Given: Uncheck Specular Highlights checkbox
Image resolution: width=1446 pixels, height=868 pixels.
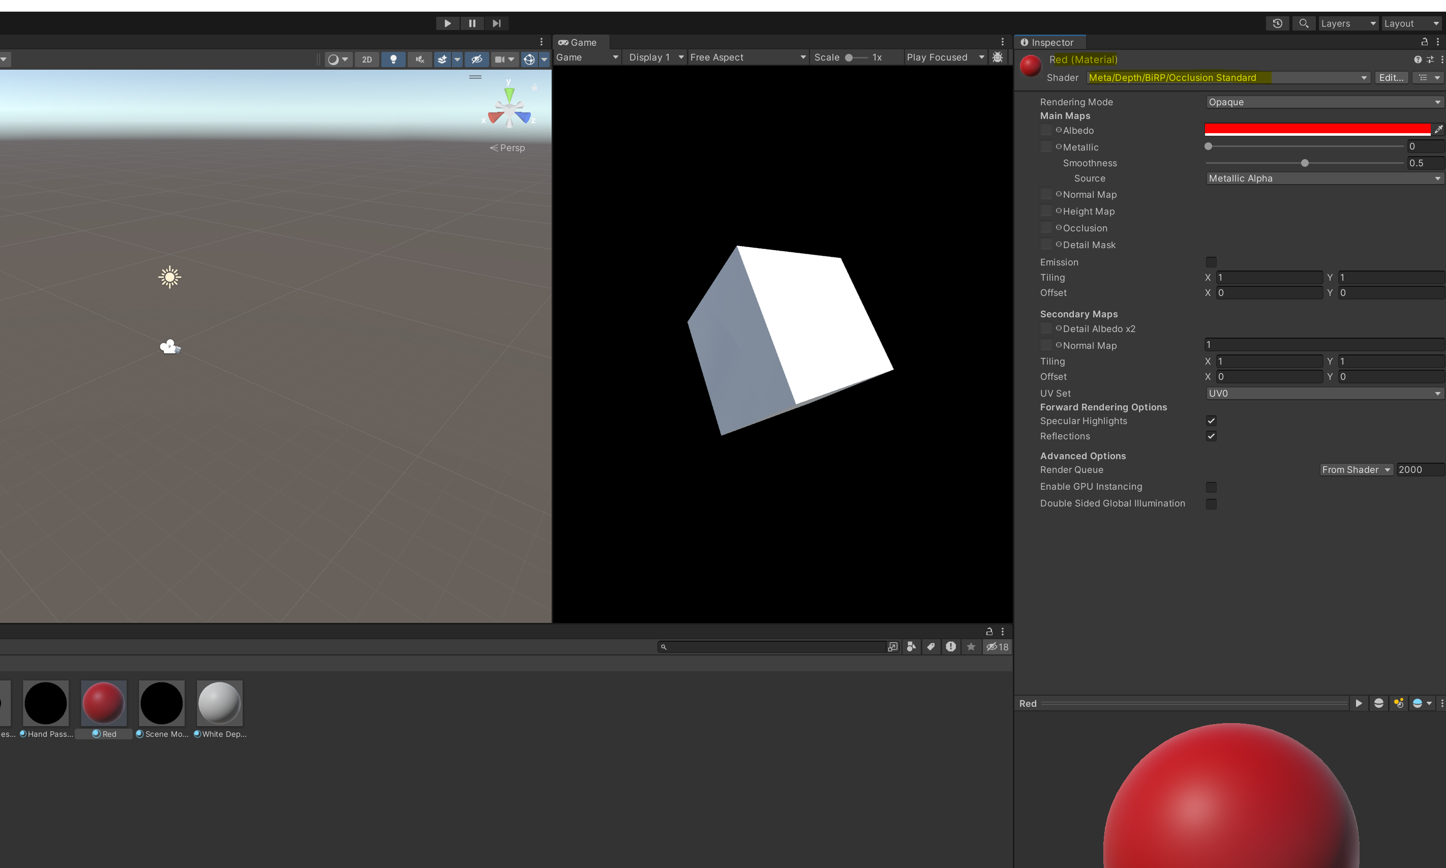Looking at the screenshot, I should pyautogui.click(x=1211, y=421).
